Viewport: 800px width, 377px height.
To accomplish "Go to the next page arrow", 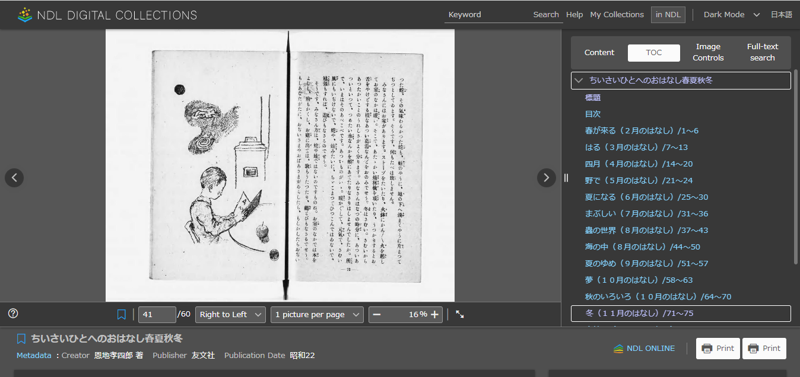I will coord(545,177).
